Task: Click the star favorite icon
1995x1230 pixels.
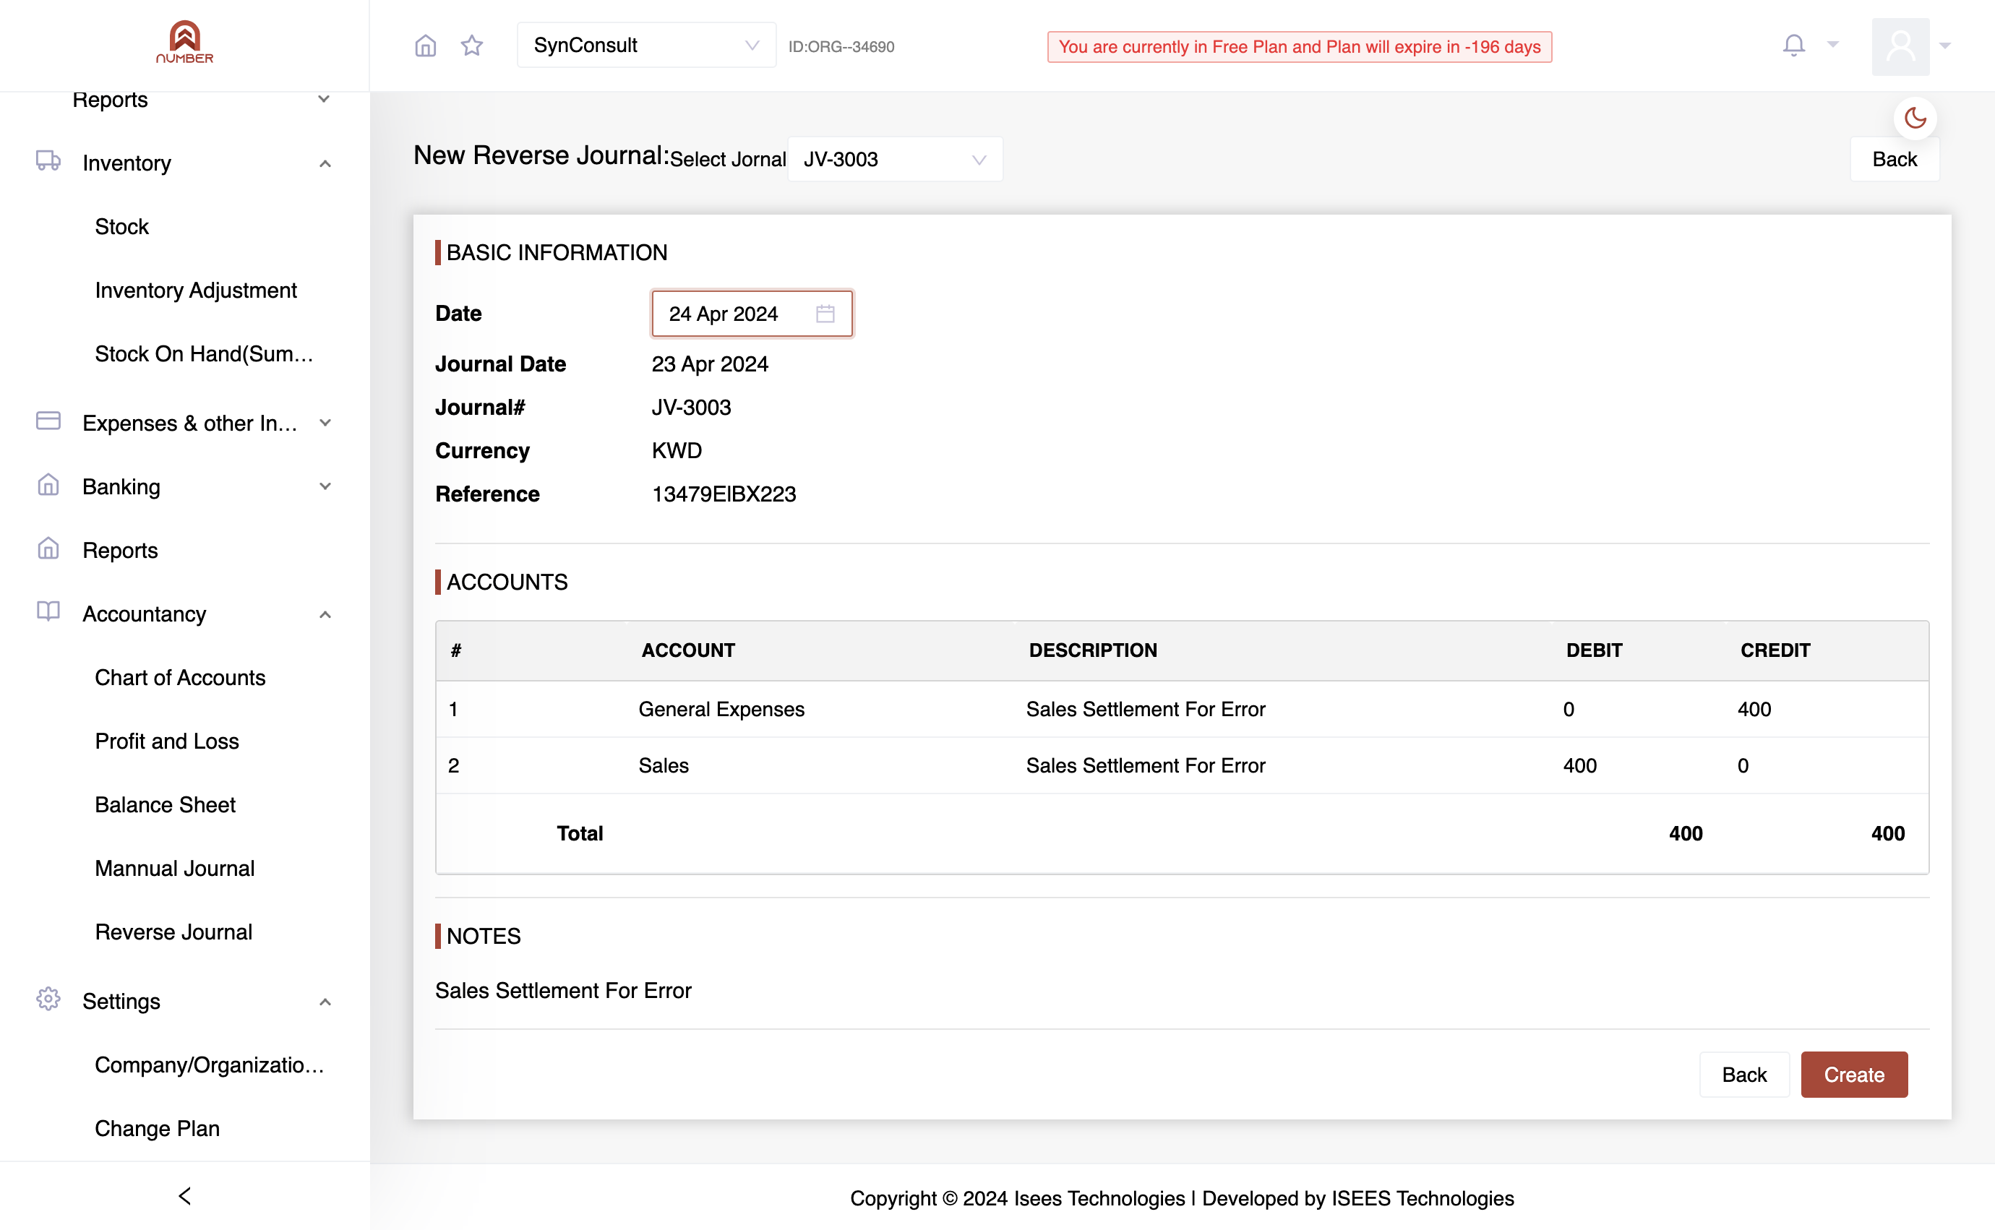Action: pyautogui.click(x=472, y=46)
